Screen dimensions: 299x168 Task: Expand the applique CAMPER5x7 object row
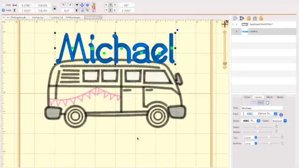pyautogui.click(x=233, y=24)
